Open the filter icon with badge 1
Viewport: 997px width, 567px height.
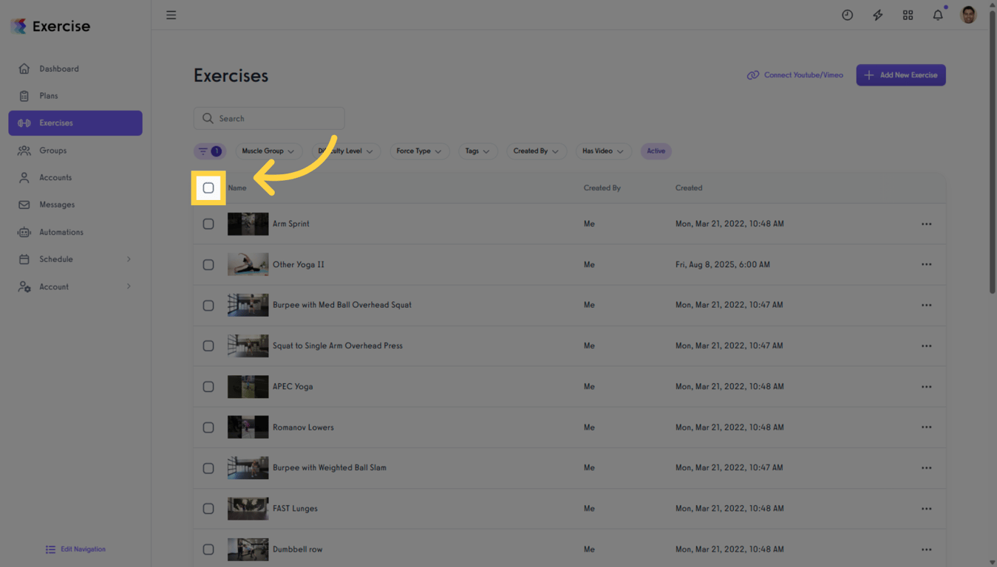210,151
